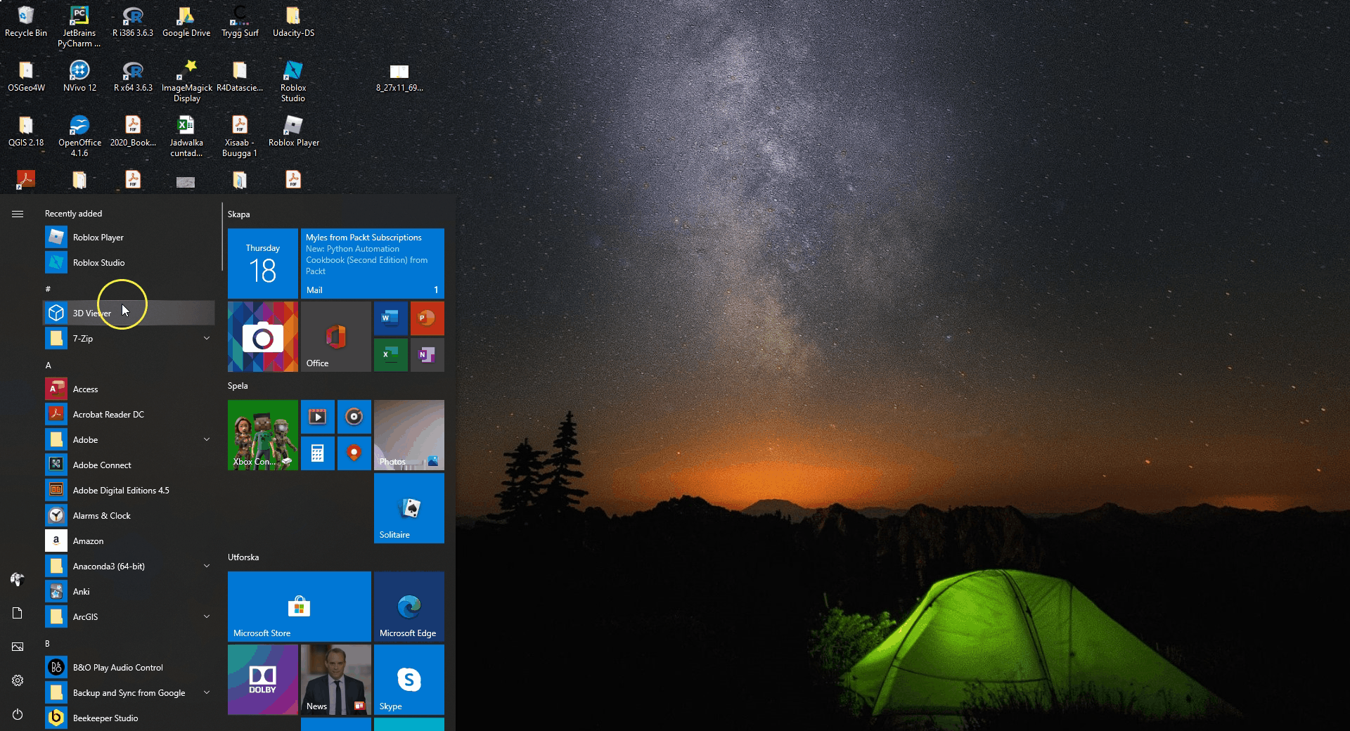Open the Power options in Start

(x=18, y=714)
